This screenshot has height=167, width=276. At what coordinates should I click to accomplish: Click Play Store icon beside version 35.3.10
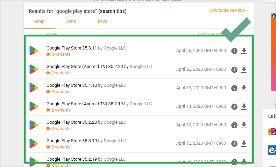coord(34,143)
